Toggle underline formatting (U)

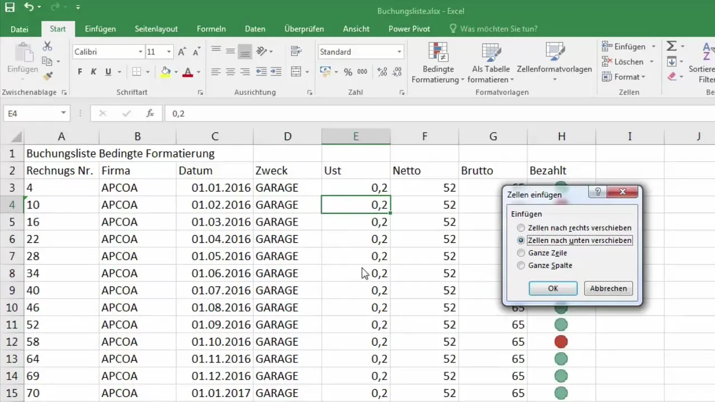tap(108, 71)
